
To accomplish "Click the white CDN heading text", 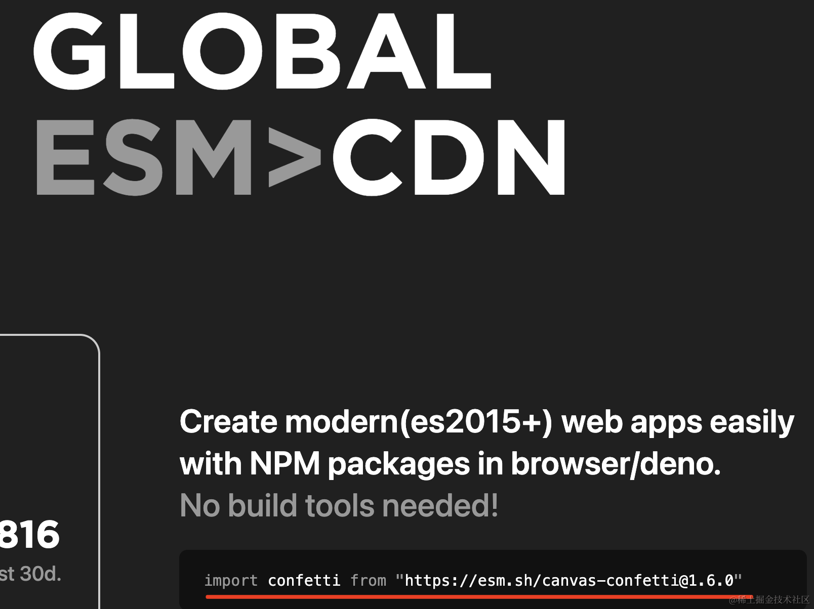I will (450, 157).
